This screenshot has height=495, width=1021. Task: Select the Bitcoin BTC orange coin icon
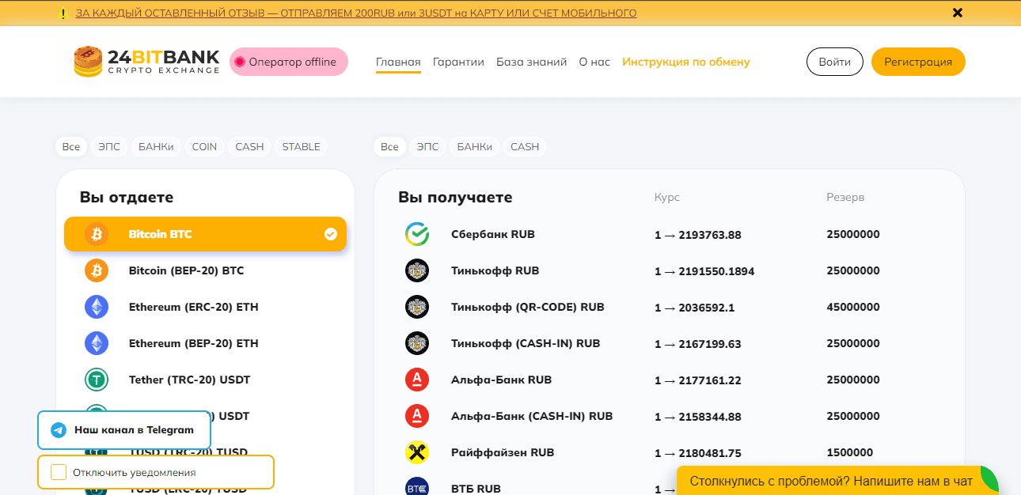click(x=97, y=234)
